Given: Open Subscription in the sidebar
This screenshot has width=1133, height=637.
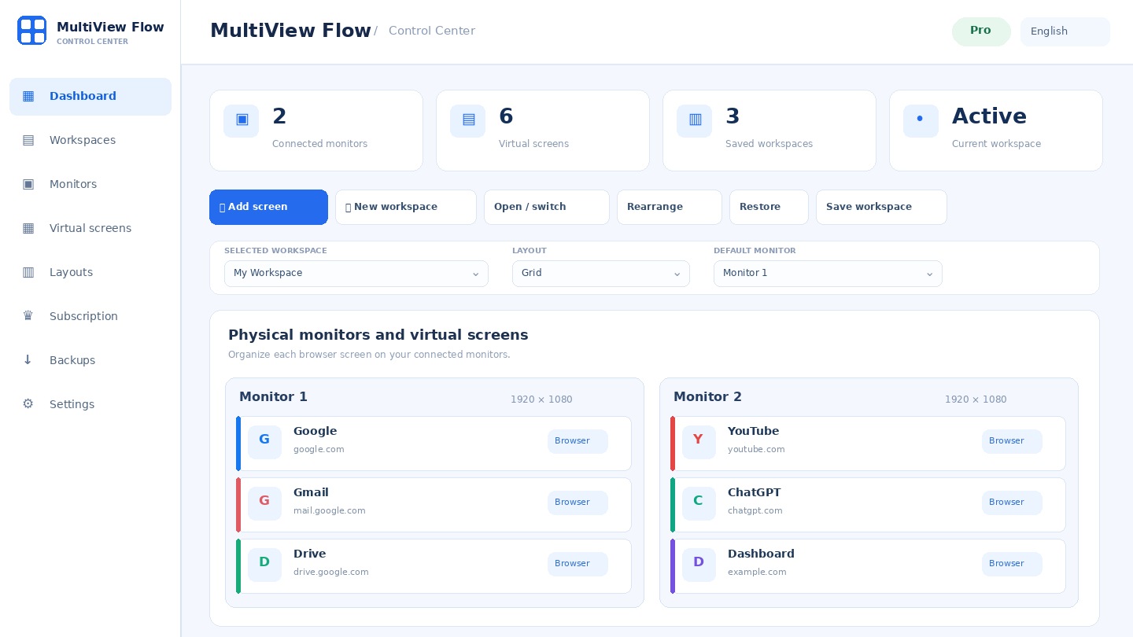Looking at the screenshot, I should click(x=90, y=317).
